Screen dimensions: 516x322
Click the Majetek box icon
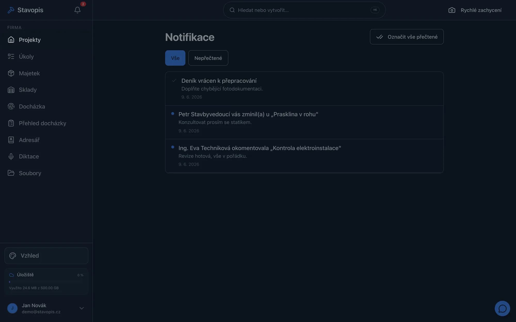pos(11,73)
